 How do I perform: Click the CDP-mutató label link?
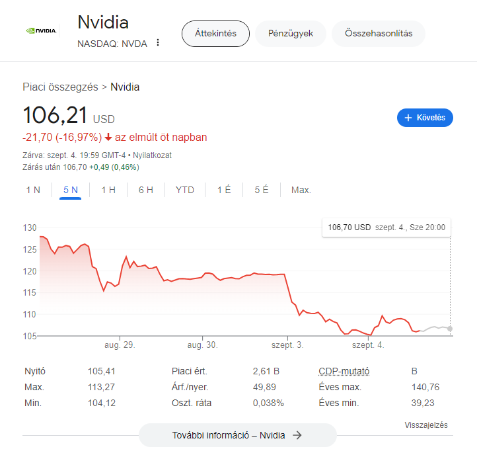(344, 371)
